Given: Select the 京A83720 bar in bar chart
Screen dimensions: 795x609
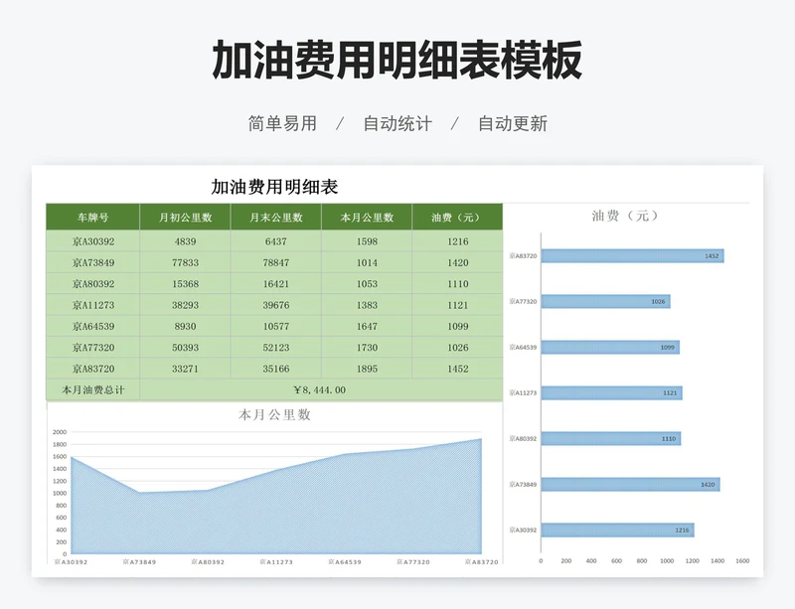Looking at the screenshot, I should click(632, 256).
